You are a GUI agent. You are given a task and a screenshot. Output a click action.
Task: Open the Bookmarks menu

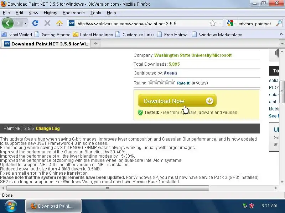[x=73, y=13]
